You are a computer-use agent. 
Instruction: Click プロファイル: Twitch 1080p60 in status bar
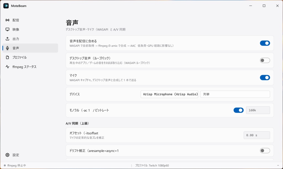pyautogui.click(x=152, y=165)
